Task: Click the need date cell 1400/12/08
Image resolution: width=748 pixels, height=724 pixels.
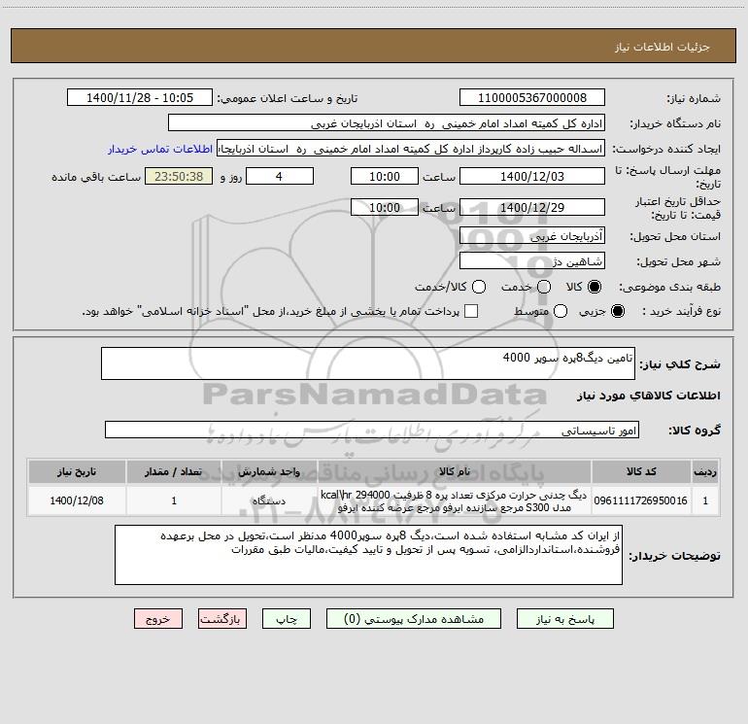Action: [77, 500]
